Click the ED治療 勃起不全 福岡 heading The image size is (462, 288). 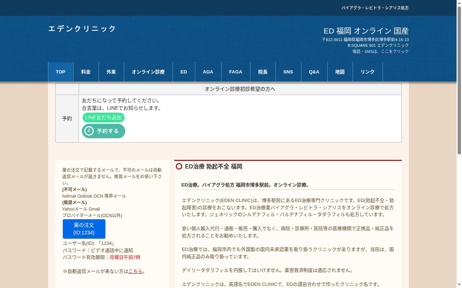point(213,167)
